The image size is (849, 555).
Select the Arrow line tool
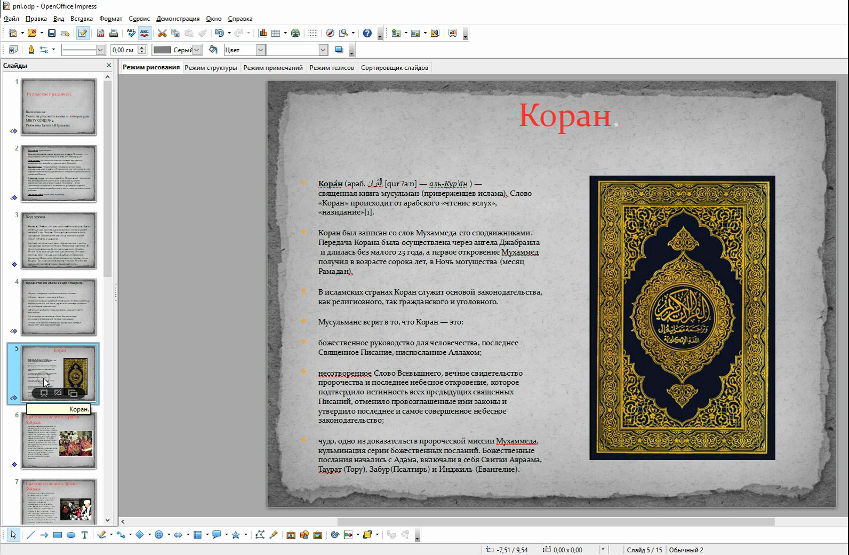44,535
